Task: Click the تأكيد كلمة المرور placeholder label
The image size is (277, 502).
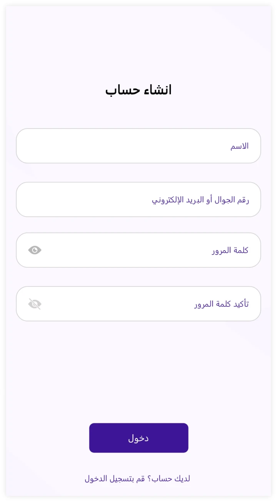Action: click(221, 304)
